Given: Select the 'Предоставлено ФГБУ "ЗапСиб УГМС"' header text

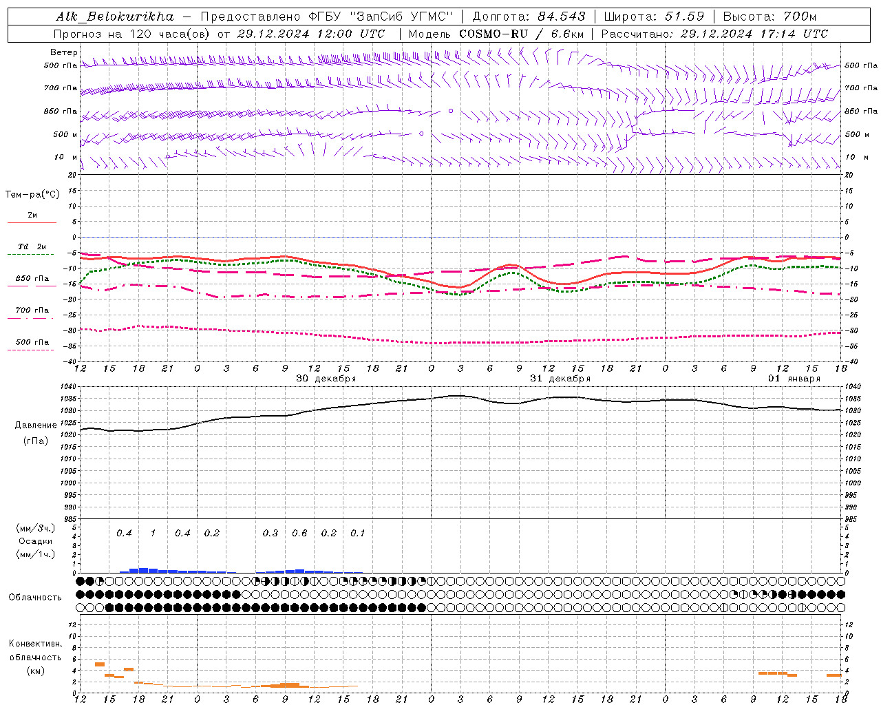Looking at the screenshot, I should click(x=327, y=17).
